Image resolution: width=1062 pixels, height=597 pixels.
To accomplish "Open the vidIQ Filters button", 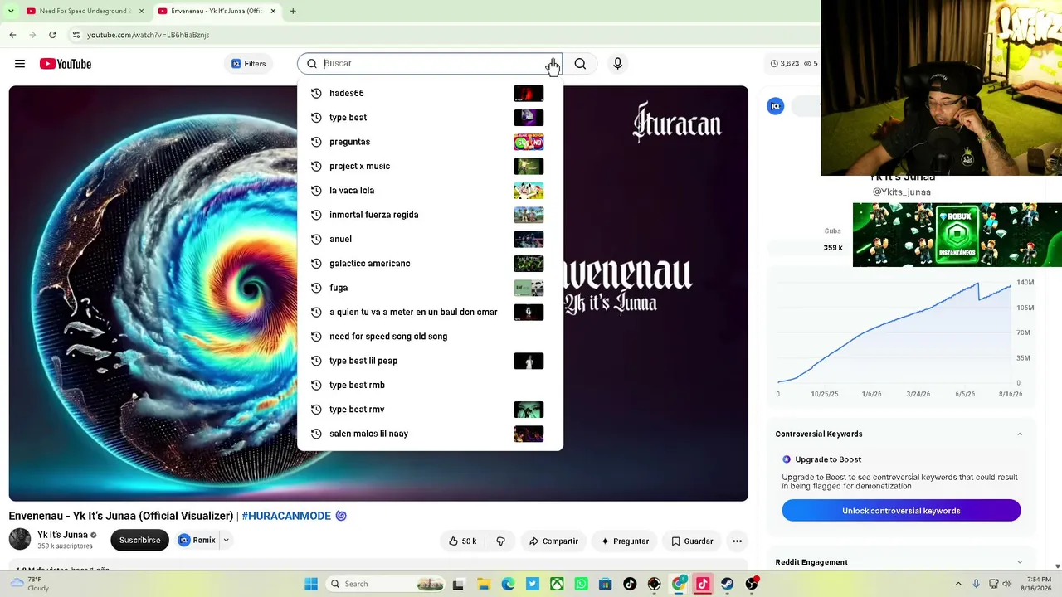I will point(249,64).
